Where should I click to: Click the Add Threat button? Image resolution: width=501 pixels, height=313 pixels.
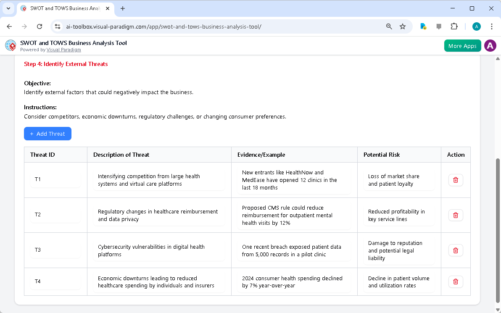click(x=47, y=134)
